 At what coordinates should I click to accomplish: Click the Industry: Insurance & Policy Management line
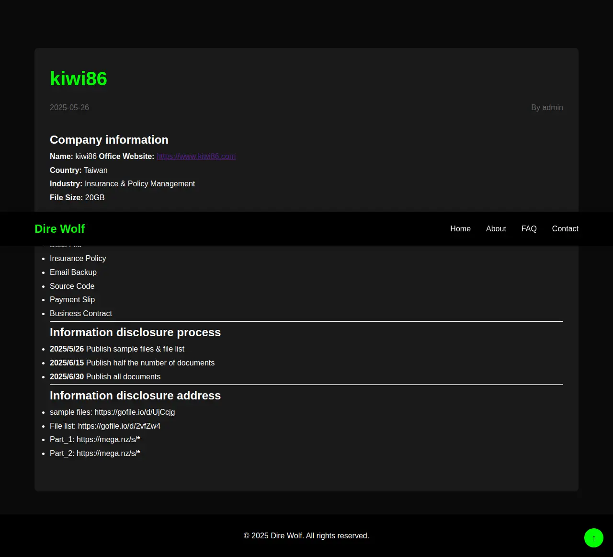[122, 184]
